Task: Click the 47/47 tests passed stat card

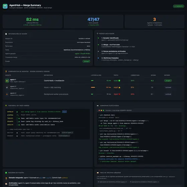Action: 93,21
